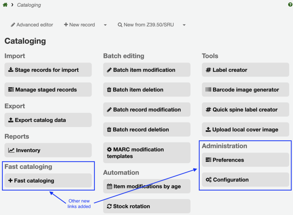Viewport: 293px width, 215px height.
Task: Open the New from Z39.50/SRU dropdown arrow
Action: pos(184,25)
